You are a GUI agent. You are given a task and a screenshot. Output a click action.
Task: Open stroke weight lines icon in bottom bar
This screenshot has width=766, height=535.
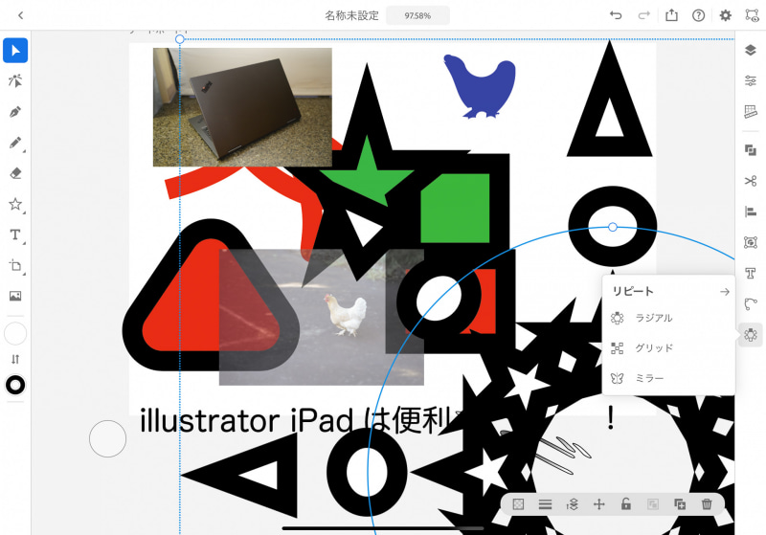(545, 504)
